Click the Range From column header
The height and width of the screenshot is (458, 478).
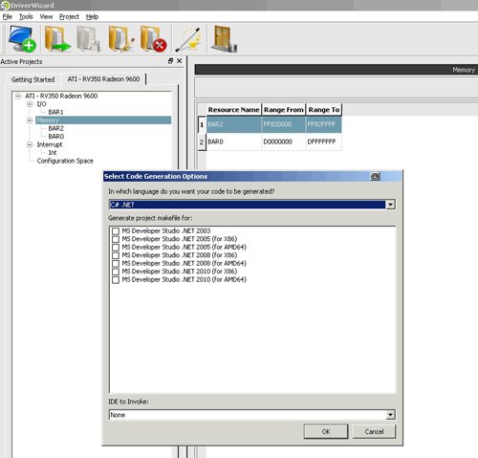click(x=284, y=110)
